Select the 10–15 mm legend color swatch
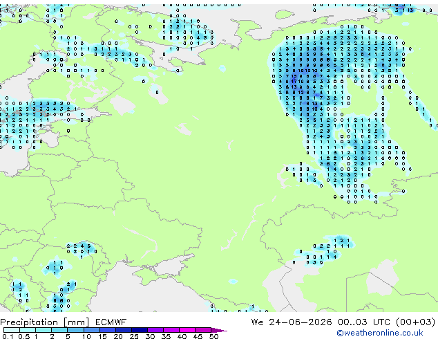Viewport: 438px width, 339px height. pyautogui.click(x=91, y=330)
